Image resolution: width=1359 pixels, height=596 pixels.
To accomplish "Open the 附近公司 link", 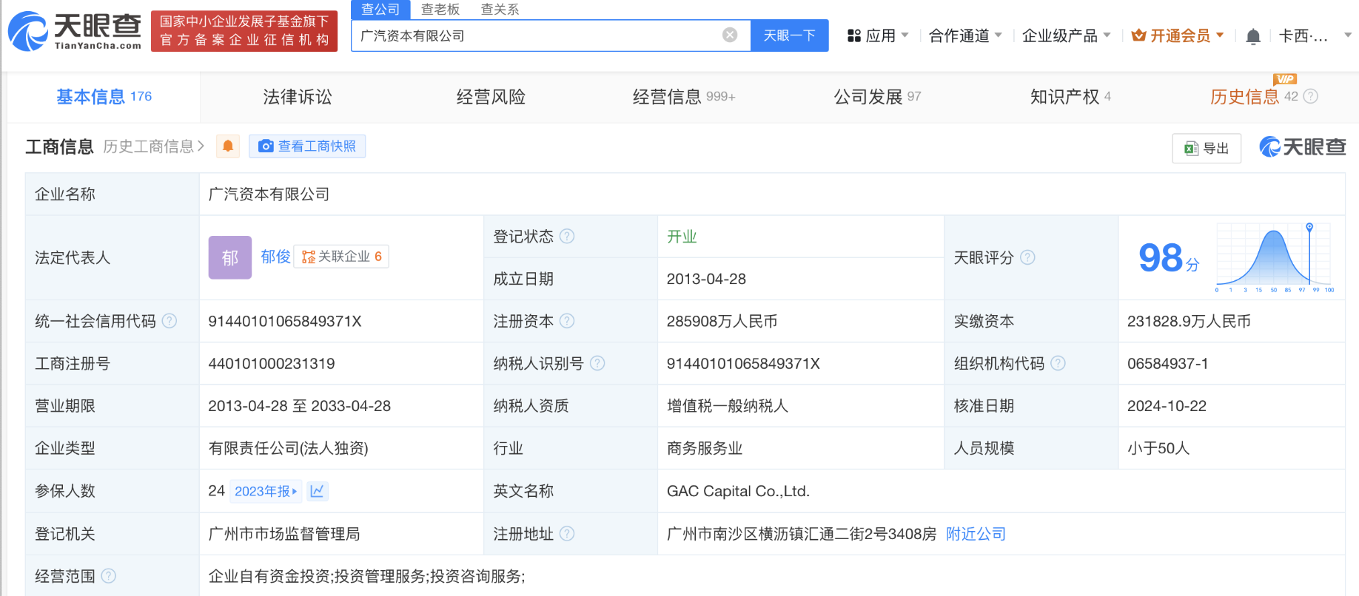I will [x=976, y=534].
